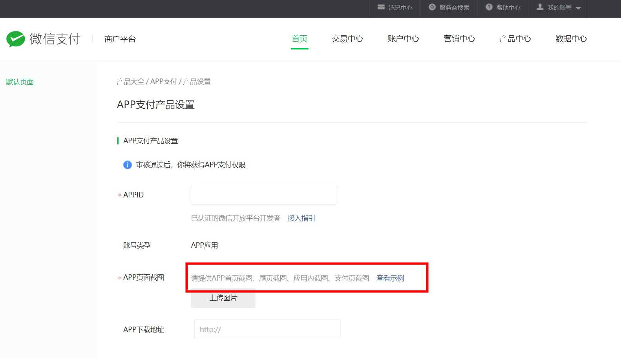Click the 请提供APP首页截图 hint text
The width and height of the screenshot is (621, 358).
point(280,278)
